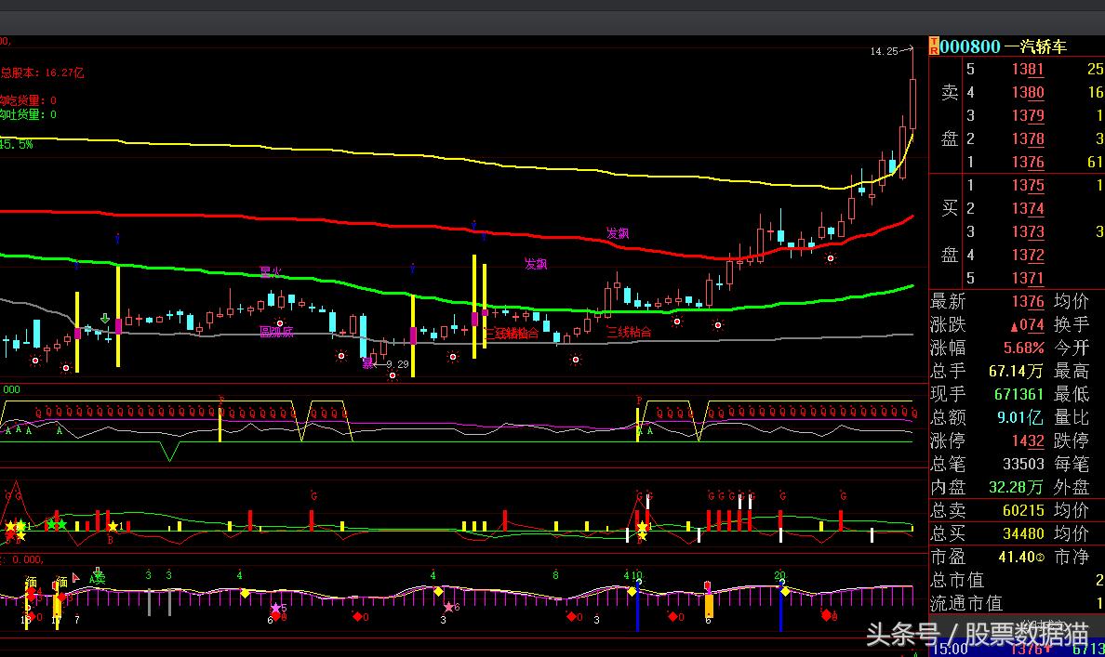This screenshot has height=657, width=1105.
Task: Click sell level 5 price 1381
Action: click(x=1028, y=69)
